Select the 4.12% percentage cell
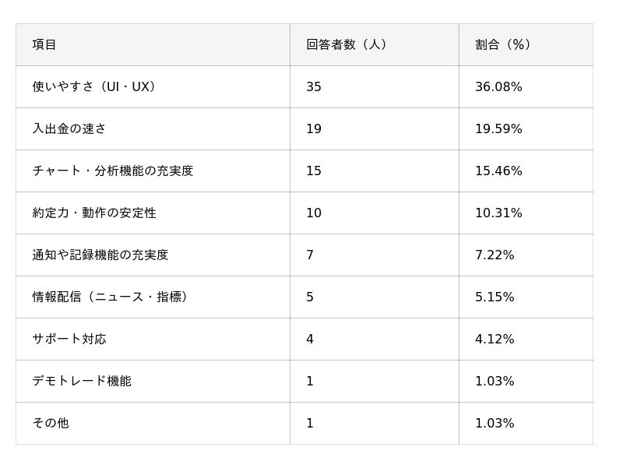623x468 pixels. pos(495,339)
